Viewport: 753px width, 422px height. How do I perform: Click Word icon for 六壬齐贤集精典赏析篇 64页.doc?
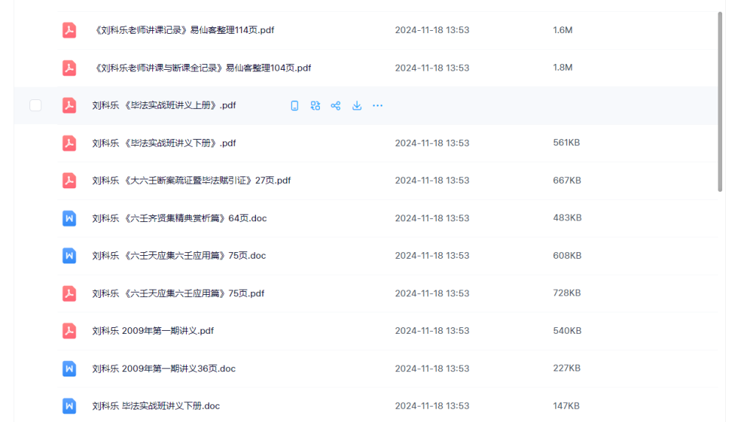69,218
